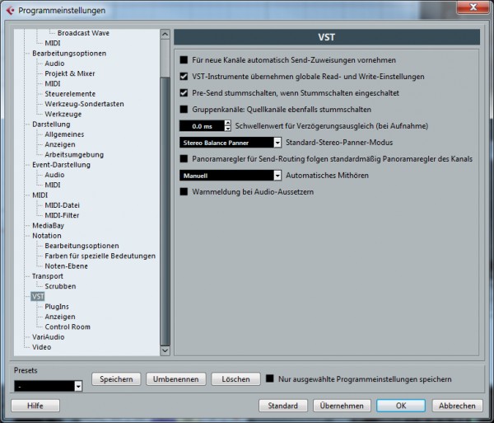Select Control Room in settings tree
Image resolution: width=494 pixels, height=423 pixels.
point(68,327)
